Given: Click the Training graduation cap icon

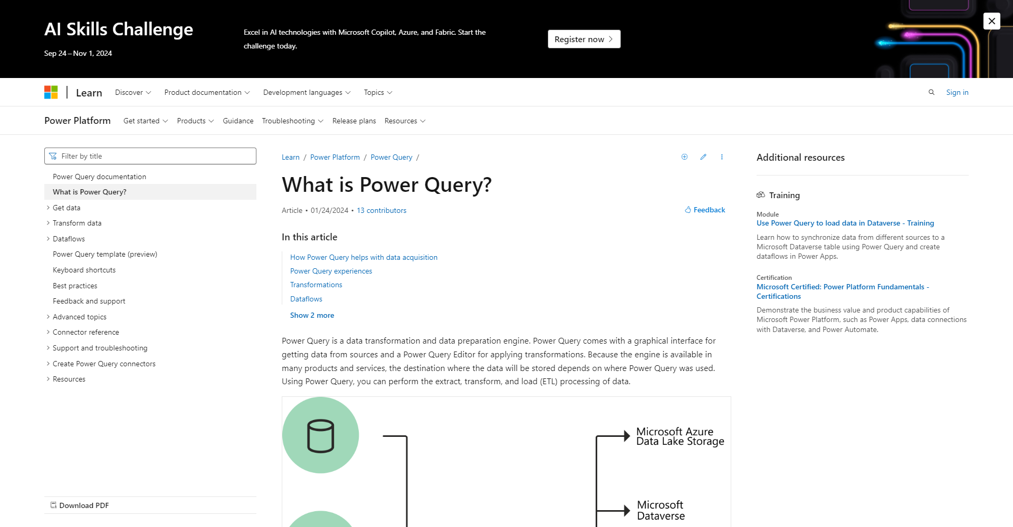Looking at the screenshot, I should coord(761,194).
